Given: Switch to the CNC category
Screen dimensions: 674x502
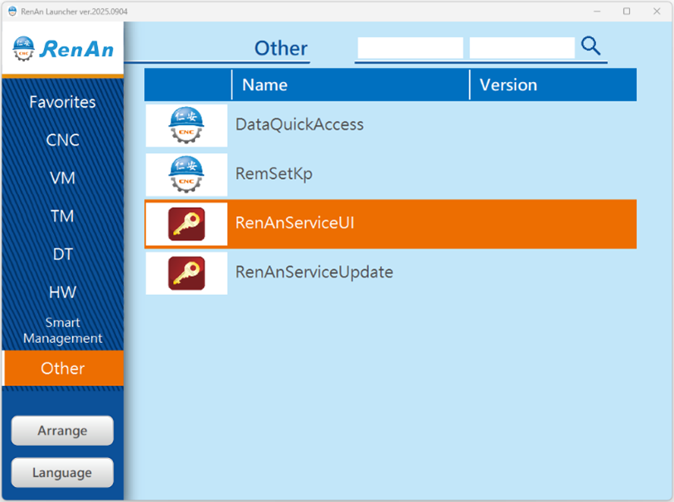Looking at the screenshot, I should click(x=63, y=140).
